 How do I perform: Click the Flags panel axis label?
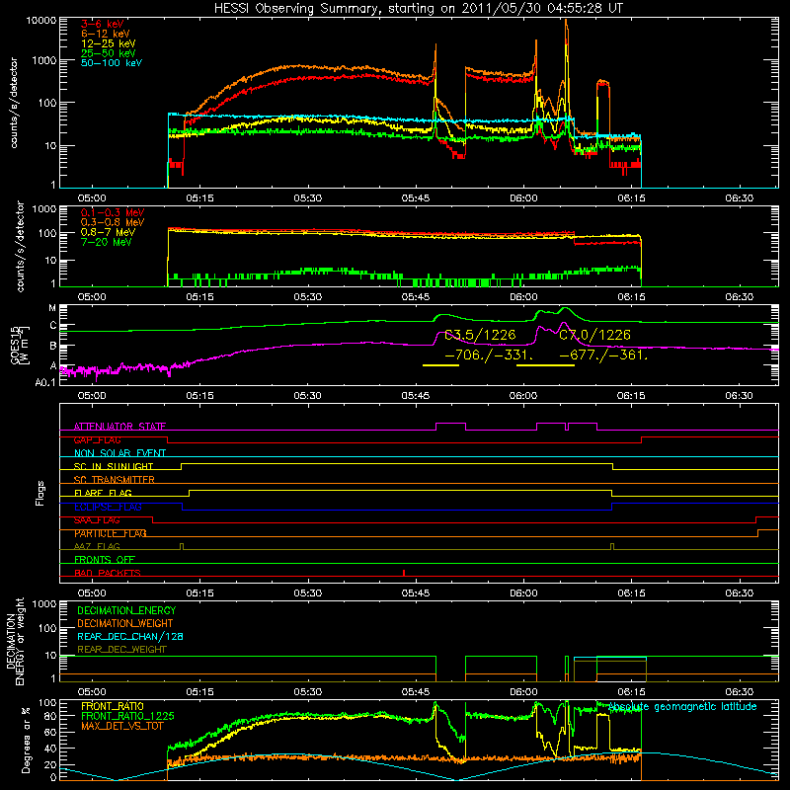tap(40, 493)
